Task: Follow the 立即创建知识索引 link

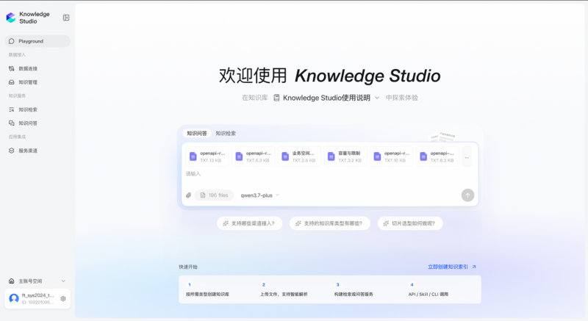Action: (x=452, y=267)
